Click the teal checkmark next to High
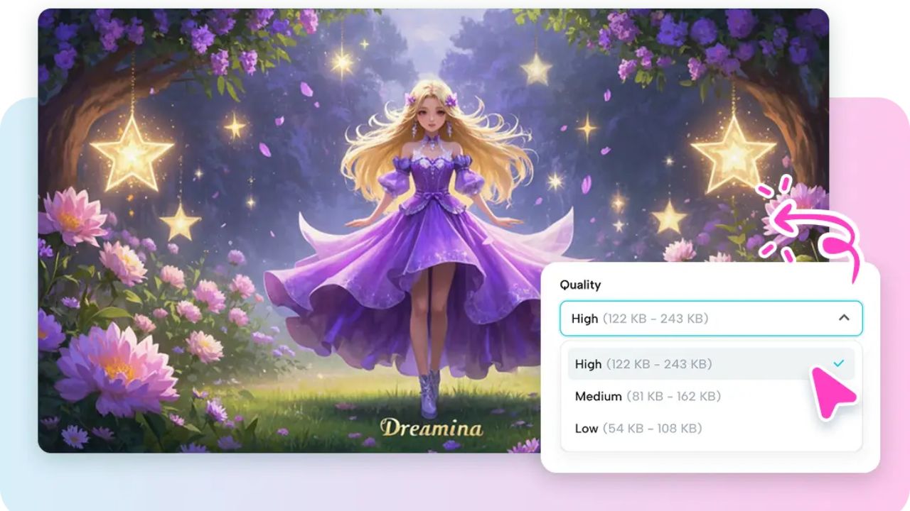 [840, 363]
